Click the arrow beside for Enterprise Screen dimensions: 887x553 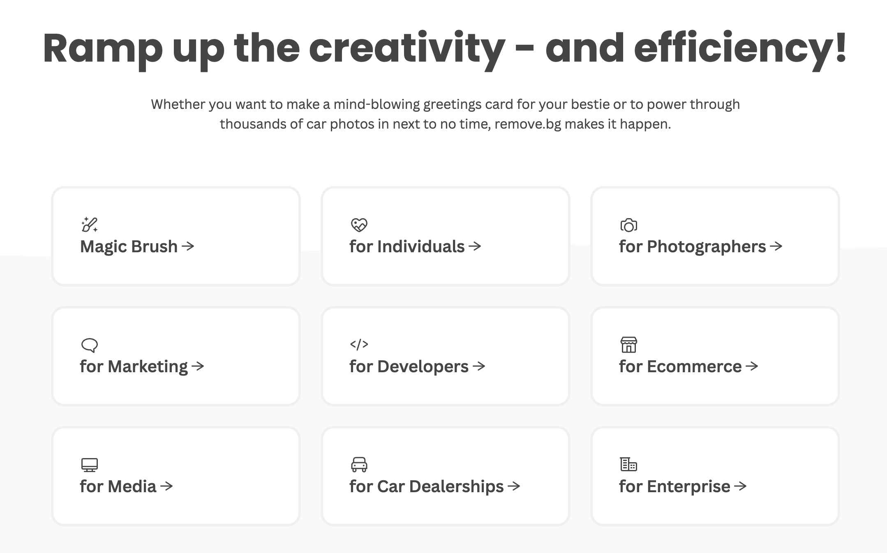(740, 486)
